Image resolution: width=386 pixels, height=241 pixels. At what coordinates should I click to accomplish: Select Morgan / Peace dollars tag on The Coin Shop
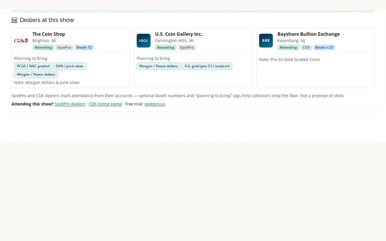point(36,75)
